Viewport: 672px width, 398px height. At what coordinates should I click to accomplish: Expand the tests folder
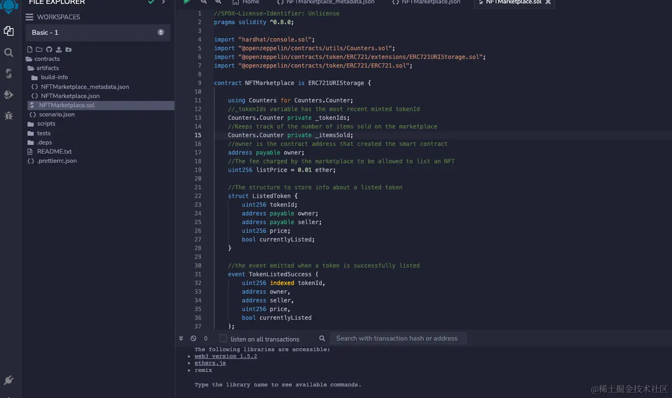pyautogui.click(x=40, y=133)
